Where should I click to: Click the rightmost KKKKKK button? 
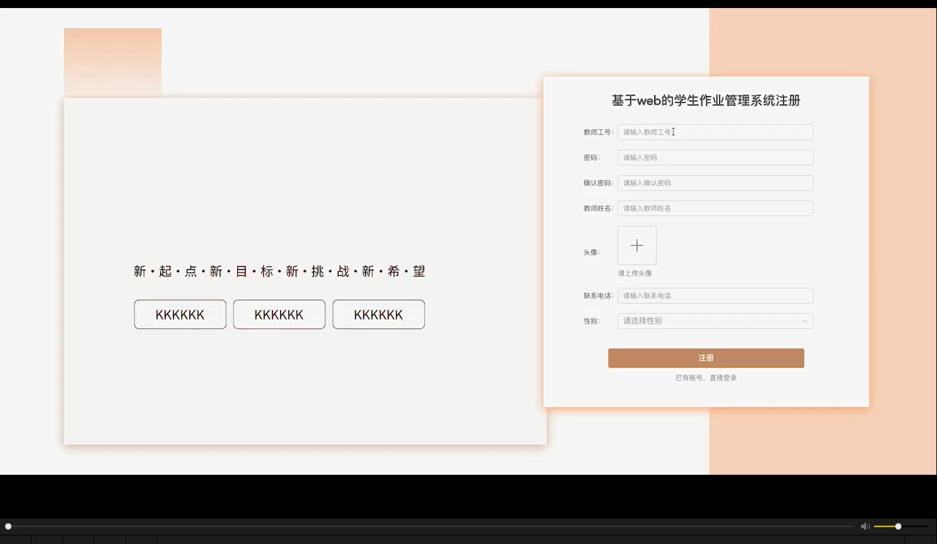pos(378,314)
